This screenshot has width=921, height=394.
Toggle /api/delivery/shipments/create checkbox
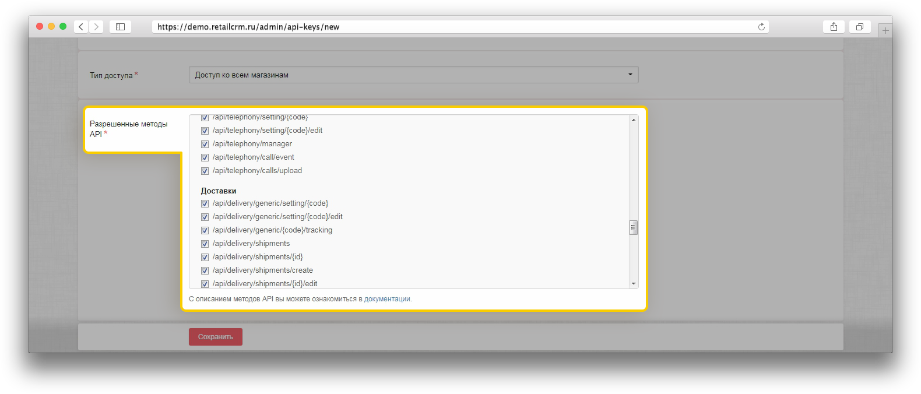click(x=205, y=270)
